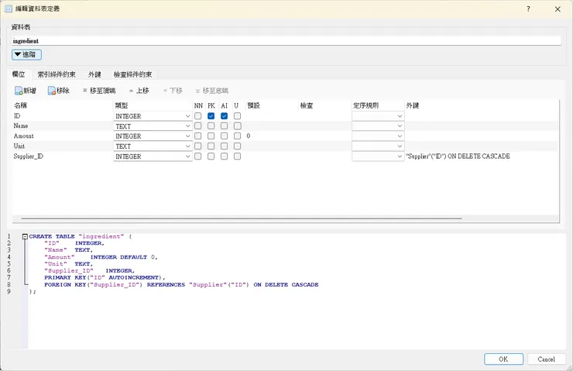Image resolution: width=573 pixels, height=371 pixels.
Task: Uncheck PK checkbox for ID row
Action: click(x=211, y=116)
